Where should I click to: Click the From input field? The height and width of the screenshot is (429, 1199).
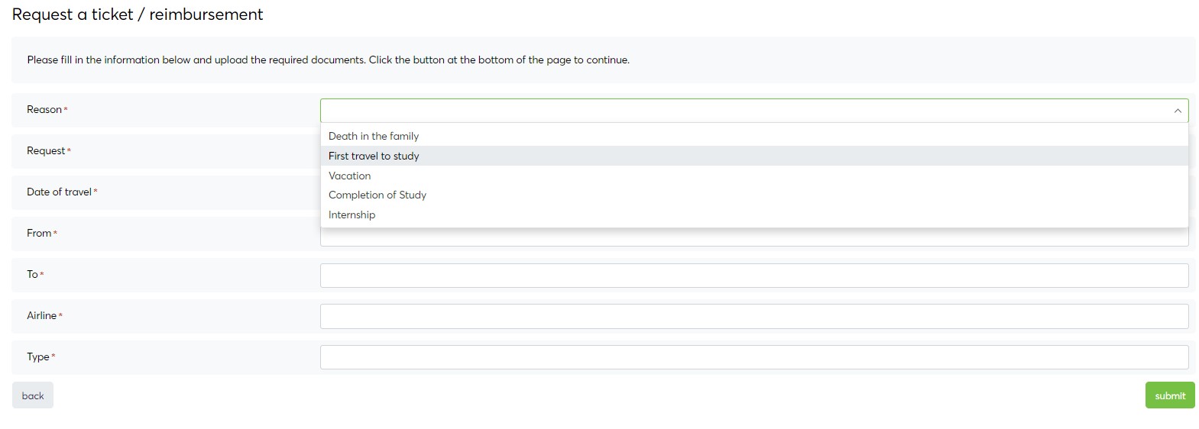coord(753,240)
